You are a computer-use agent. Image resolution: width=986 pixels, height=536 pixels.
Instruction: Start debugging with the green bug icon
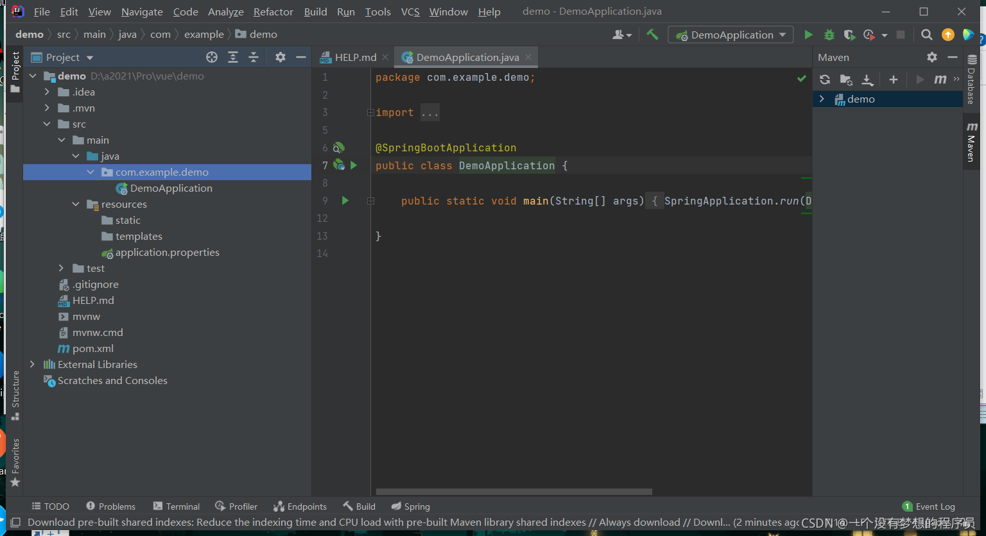coord(829,35)
